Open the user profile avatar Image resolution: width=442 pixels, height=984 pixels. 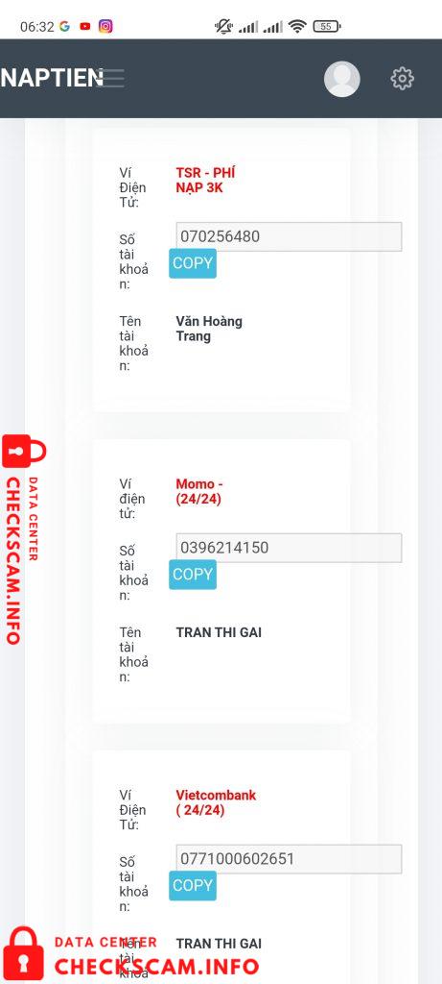pos(342,79)
